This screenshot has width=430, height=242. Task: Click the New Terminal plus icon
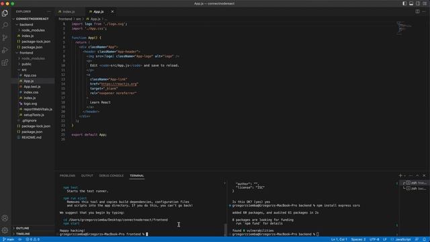tap(400, 175)
